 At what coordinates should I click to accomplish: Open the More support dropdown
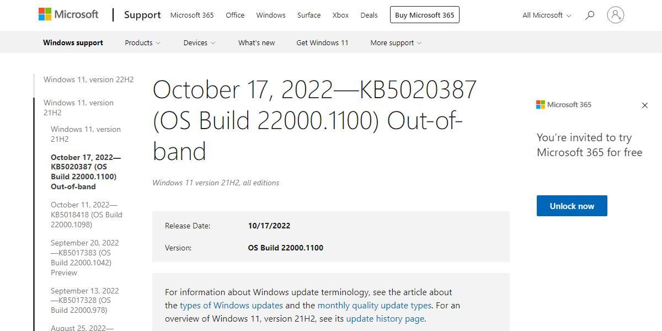(x=396, y=42)
